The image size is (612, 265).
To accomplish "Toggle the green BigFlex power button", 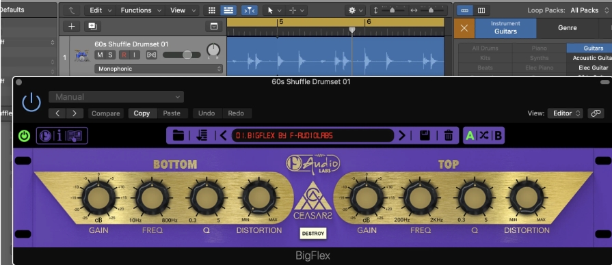I will point(24,136).
